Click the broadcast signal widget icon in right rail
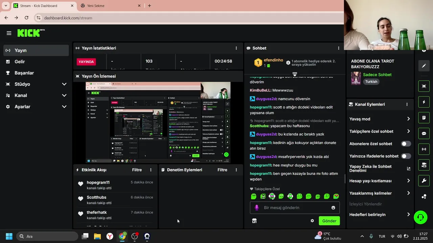433x243 pixels. 424,149
